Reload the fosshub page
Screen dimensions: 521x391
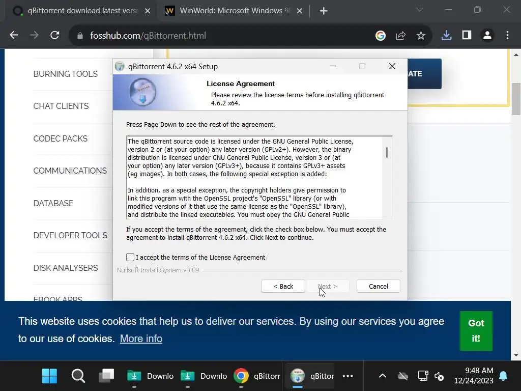click(x=55, y=35)
